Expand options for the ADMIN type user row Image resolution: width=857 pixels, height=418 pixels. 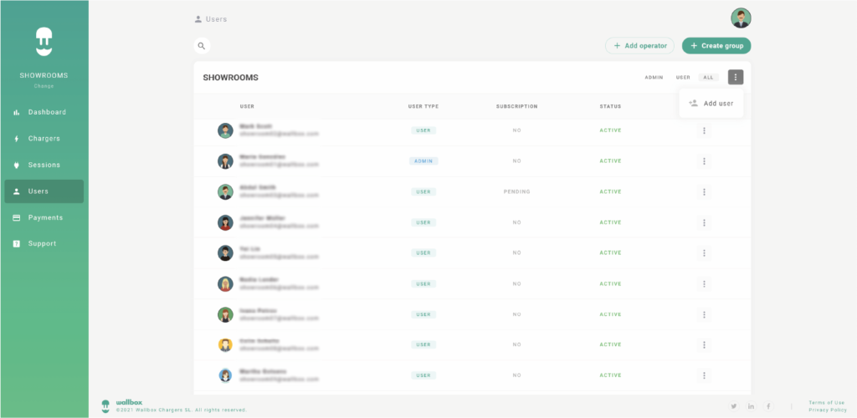coord(704,161)
